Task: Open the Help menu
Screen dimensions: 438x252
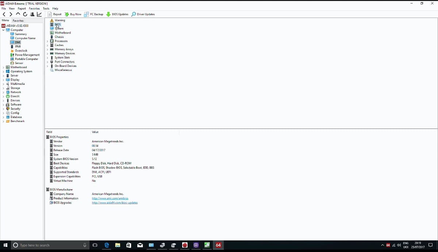Action: [x=55, y=8]
